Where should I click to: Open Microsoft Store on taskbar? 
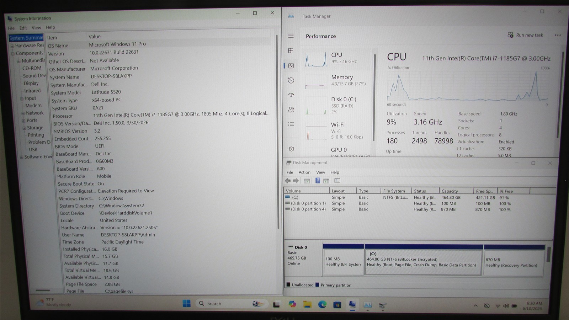point(337,305)
